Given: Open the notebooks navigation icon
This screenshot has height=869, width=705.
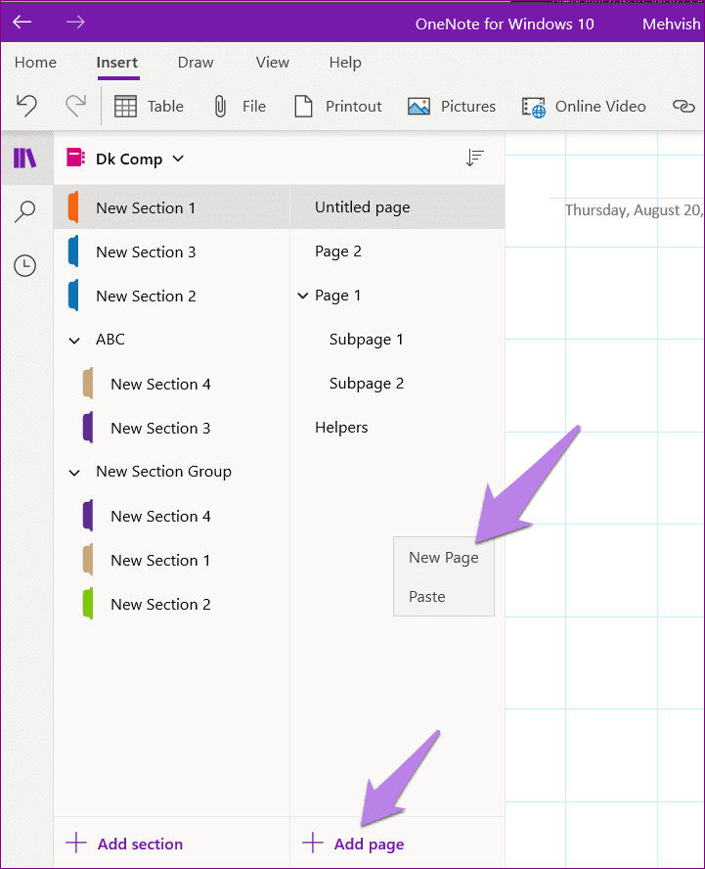Looking at the screenshot, I should (25, 159).
